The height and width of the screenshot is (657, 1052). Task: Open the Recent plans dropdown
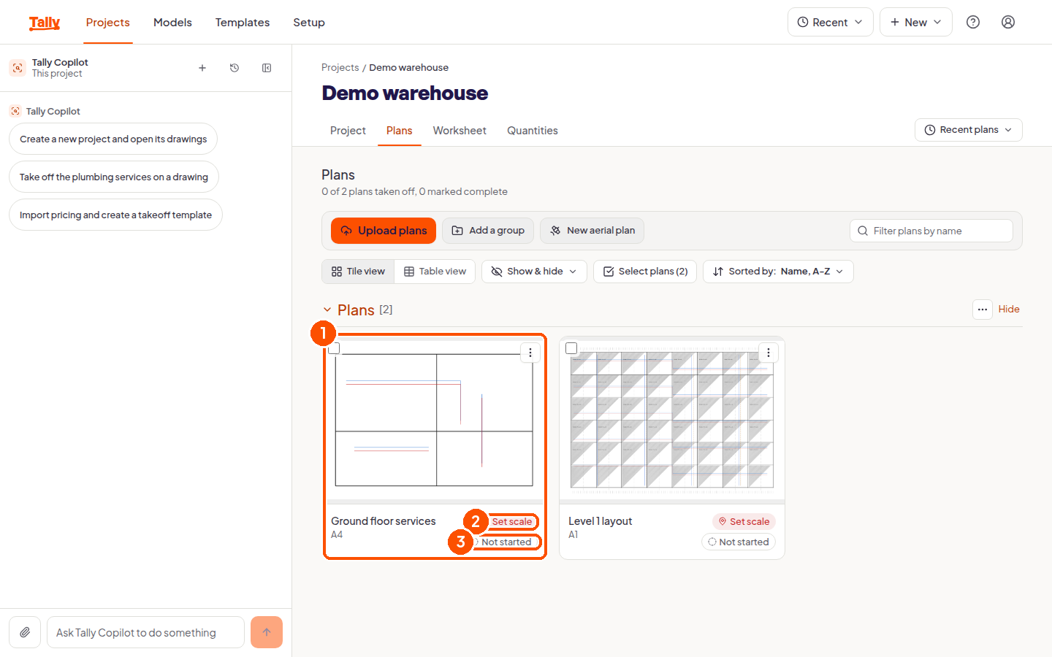click(969, 130)
